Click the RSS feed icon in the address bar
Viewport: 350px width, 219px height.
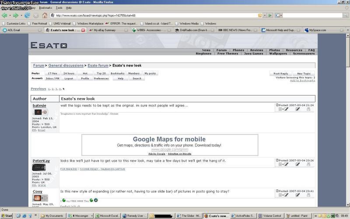(x=260, y=15)
